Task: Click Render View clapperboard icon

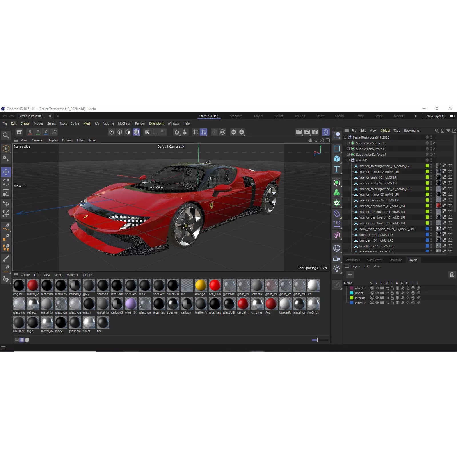Action: 299,132
